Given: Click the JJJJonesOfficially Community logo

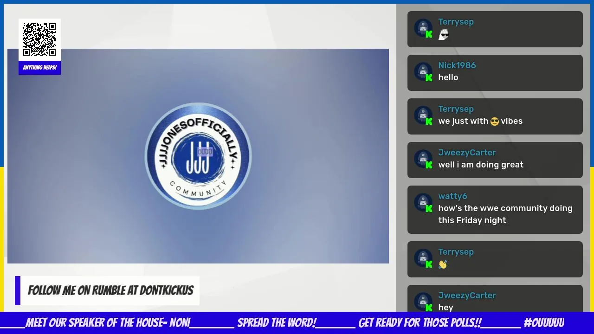Looking at the screenshot, I should 198,156.
